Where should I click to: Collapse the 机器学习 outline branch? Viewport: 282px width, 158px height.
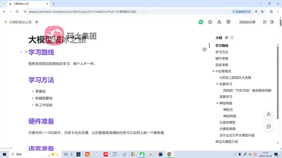point(217,84)
